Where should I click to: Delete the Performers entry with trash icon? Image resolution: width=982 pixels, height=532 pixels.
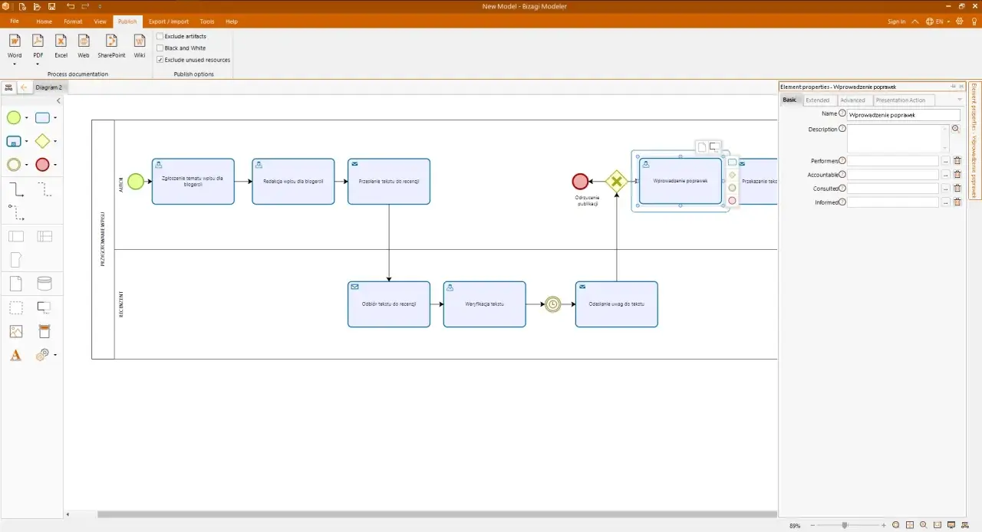pyautogui.click(x=957, y=161)
